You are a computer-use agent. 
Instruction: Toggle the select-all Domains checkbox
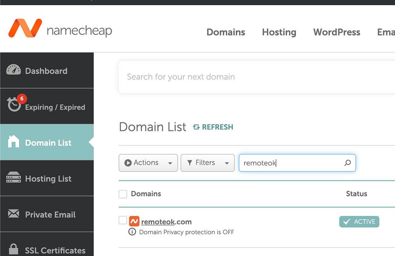[x=123, y=194]
